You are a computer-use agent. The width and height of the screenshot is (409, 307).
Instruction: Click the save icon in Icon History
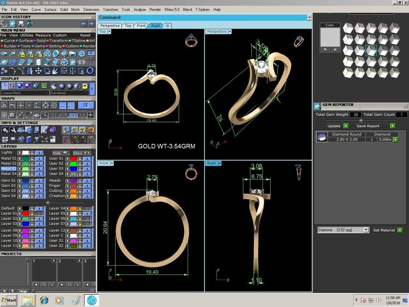tap(21, 24)
